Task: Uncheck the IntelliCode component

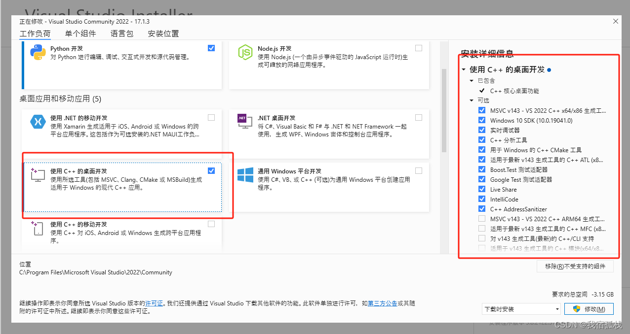Action: coord(482,199)
